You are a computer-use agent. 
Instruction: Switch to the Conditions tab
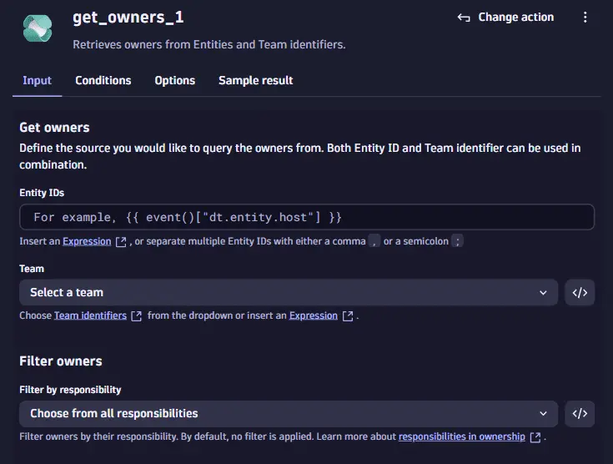[103, 81]
